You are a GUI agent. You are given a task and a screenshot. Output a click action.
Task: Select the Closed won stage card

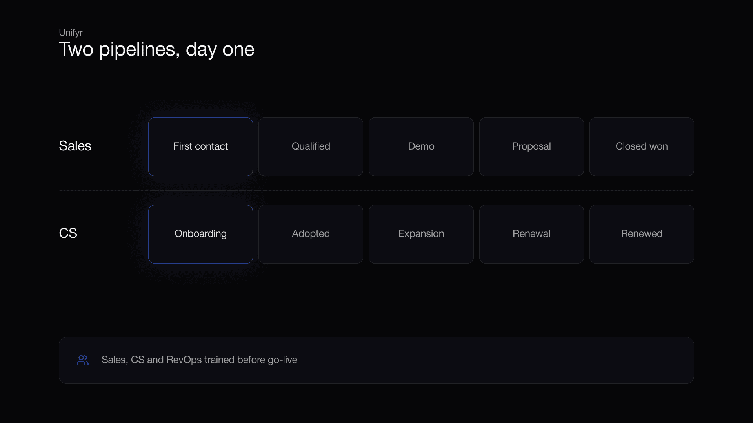pyautogui.click(x=642, y=147)
